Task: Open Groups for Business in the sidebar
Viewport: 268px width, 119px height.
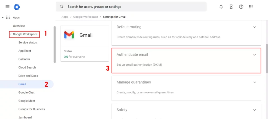Action: point(32,109)
